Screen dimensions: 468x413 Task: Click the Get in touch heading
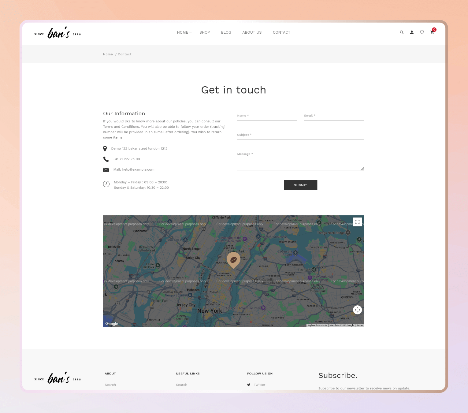(234, 90)
